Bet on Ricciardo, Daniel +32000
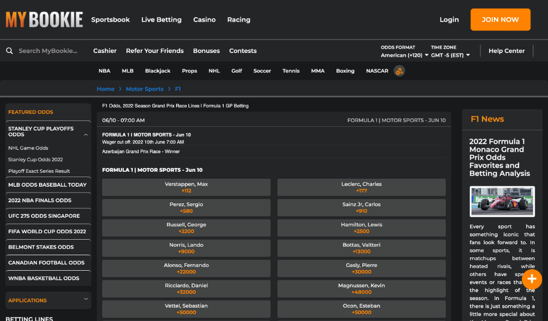 [x=186, y=288]
